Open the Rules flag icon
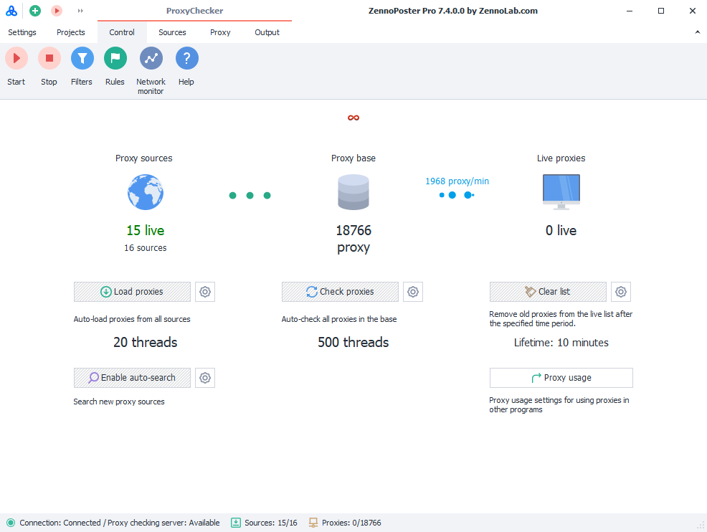Screen dimensions: 707x532 115,59
